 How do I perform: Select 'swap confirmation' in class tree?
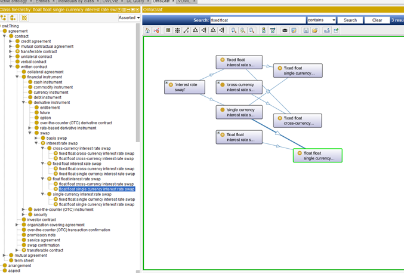click(x=44, y=245)
